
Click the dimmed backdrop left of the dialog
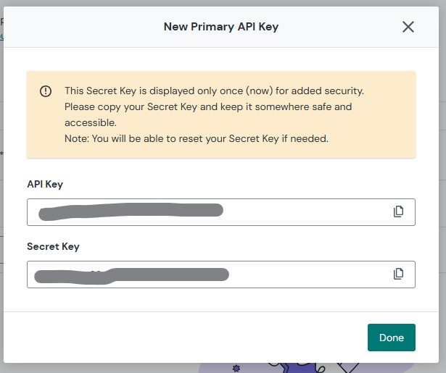[x=1, y=217]
